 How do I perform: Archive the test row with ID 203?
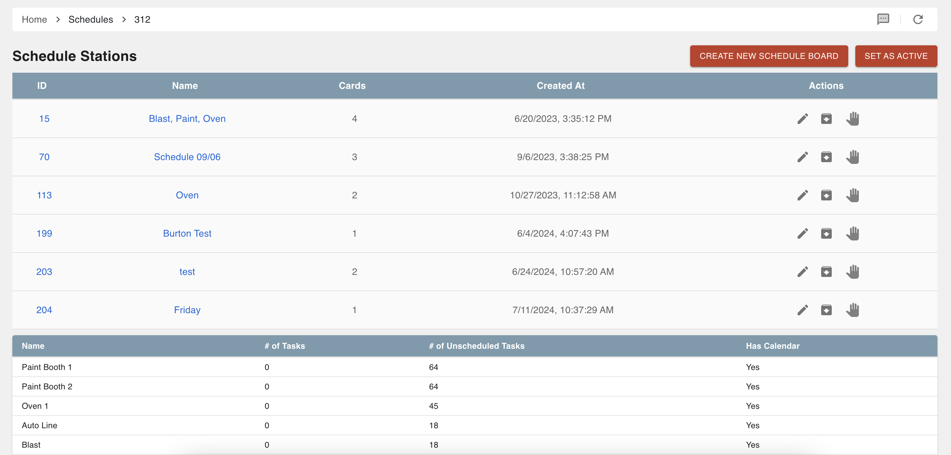point(826,272)
